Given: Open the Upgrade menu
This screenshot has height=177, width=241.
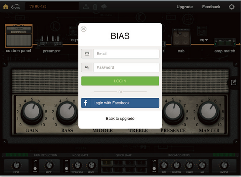Looking at the screenshot, I should click(185, 7).
